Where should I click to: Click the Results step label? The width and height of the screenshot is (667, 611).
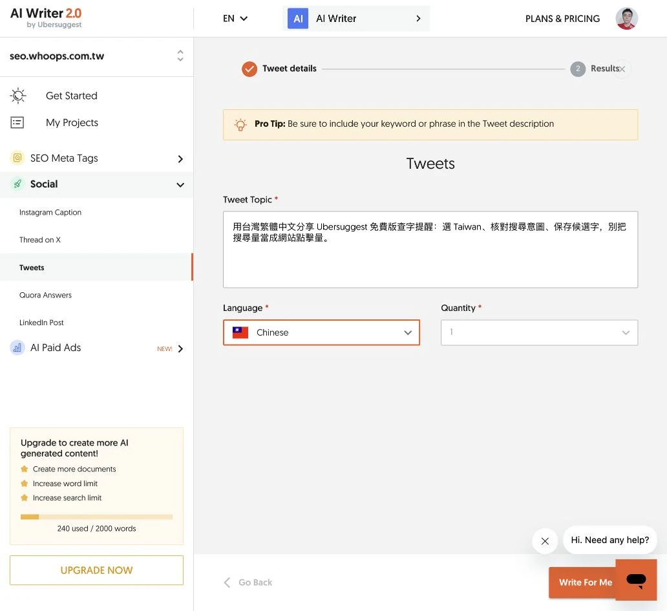(604, 69)
